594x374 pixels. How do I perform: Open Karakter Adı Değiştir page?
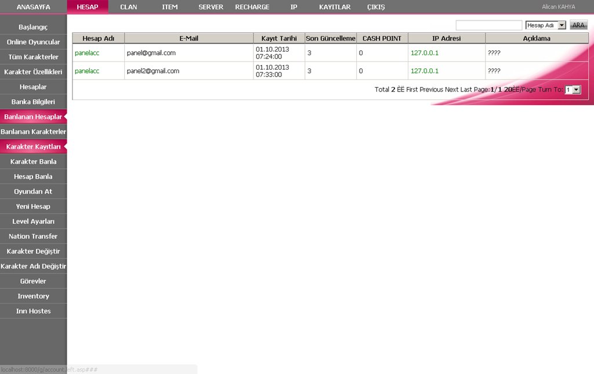click(33, 266)
